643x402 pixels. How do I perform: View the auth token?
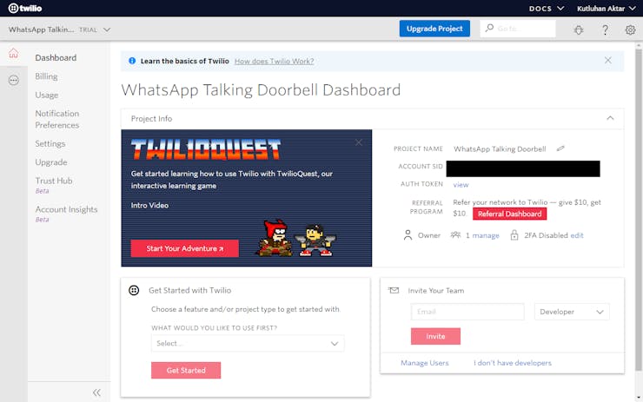point(461,184)
